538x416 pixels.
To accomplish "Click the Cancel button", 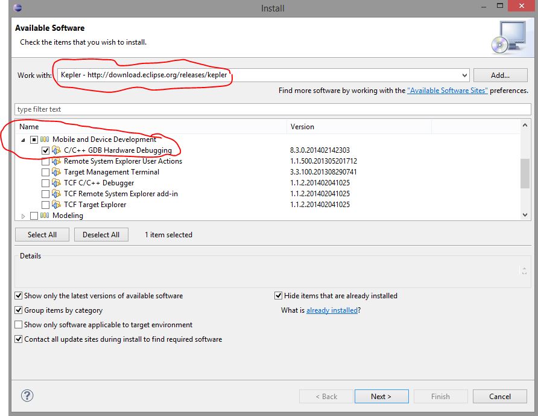I will (x=500, y=397).
